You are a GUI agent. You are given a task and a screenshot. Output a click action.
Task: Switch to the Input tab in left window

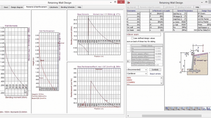[6, 7]
